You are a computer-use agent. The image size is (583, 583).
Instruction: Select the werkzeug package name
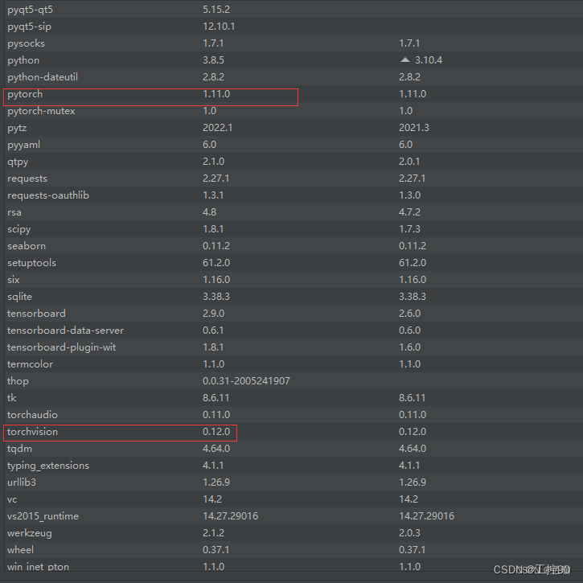click(x=30, y=533)
